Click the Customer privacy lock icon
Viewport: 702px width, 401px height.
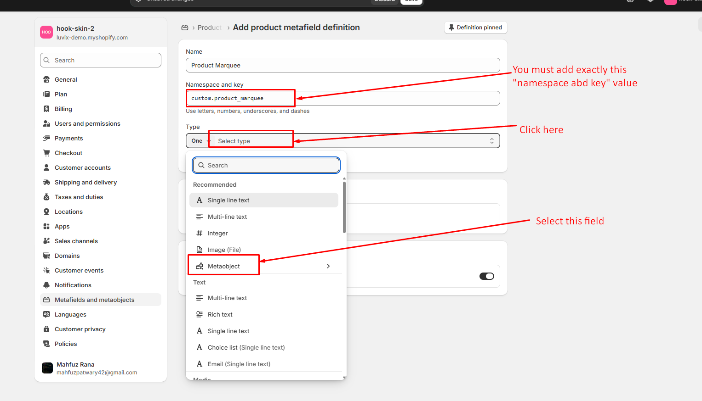coord(46,329)
